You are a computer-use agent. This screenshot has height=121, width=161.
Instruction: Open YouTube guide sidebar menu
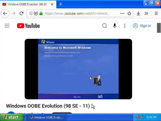pos(7,26)
